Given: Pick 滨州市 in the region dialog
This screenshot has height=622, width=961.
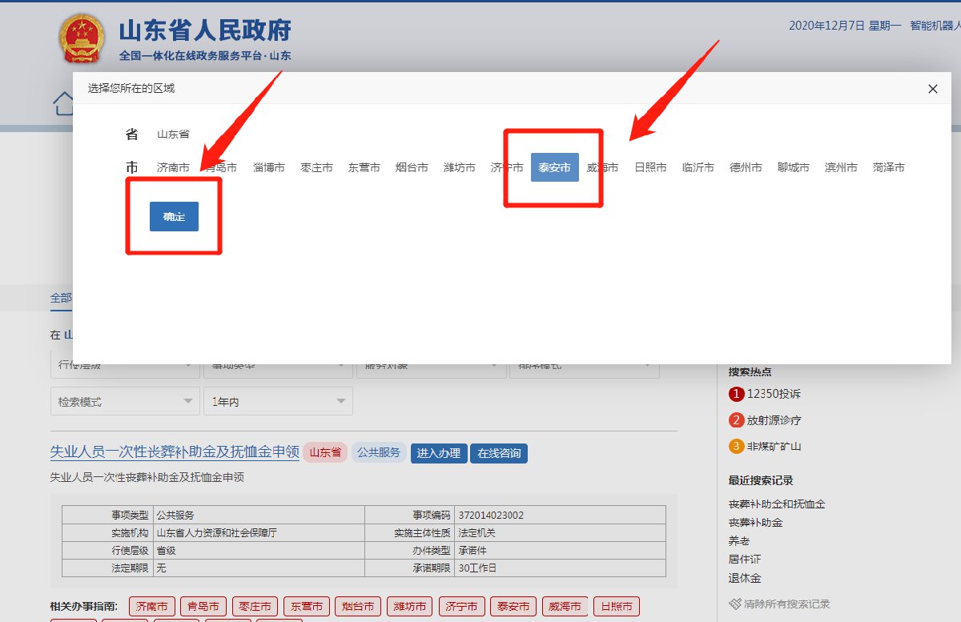Looking at the screenshot, I should [x=841, y=167].
